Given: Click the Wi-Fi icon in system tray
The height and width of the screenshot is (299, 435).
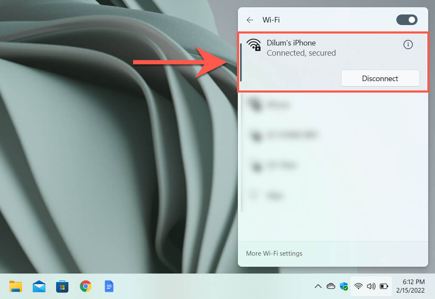Looking at the screenshot, I should point(359,286).
